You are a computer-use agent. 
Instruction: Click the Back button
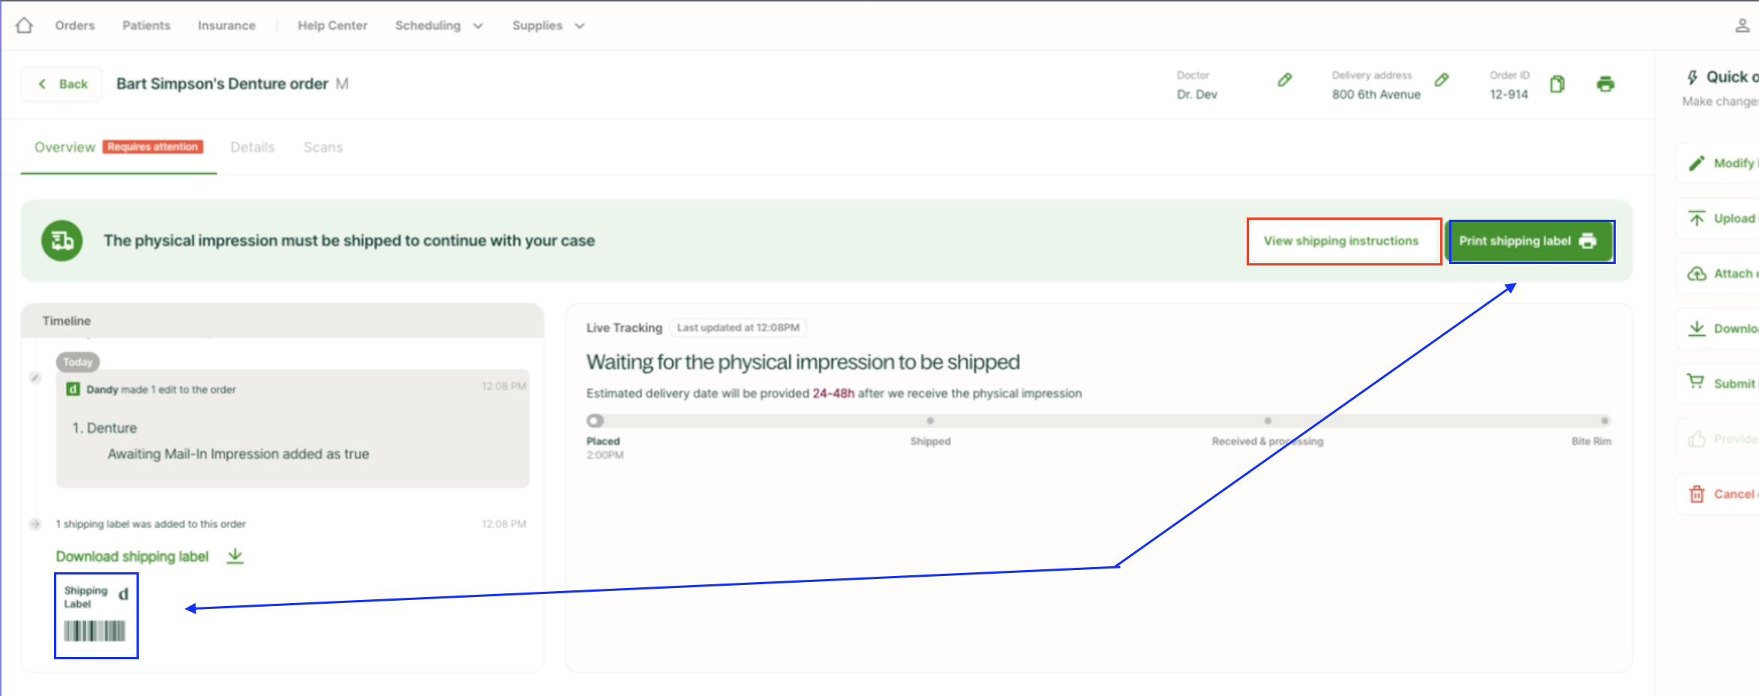tap(63, 84)
